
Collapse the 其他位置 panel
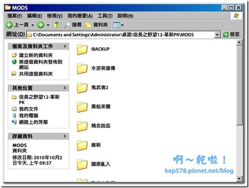65,88
